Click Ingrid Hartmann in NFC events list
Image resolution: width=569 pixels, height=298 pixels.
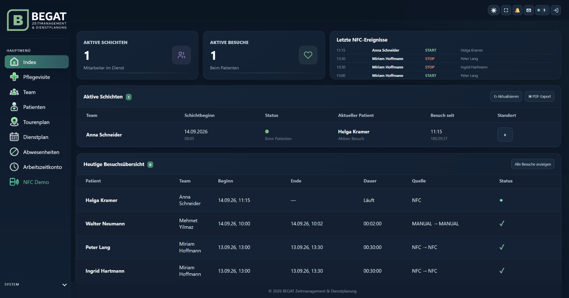[474, 67]
